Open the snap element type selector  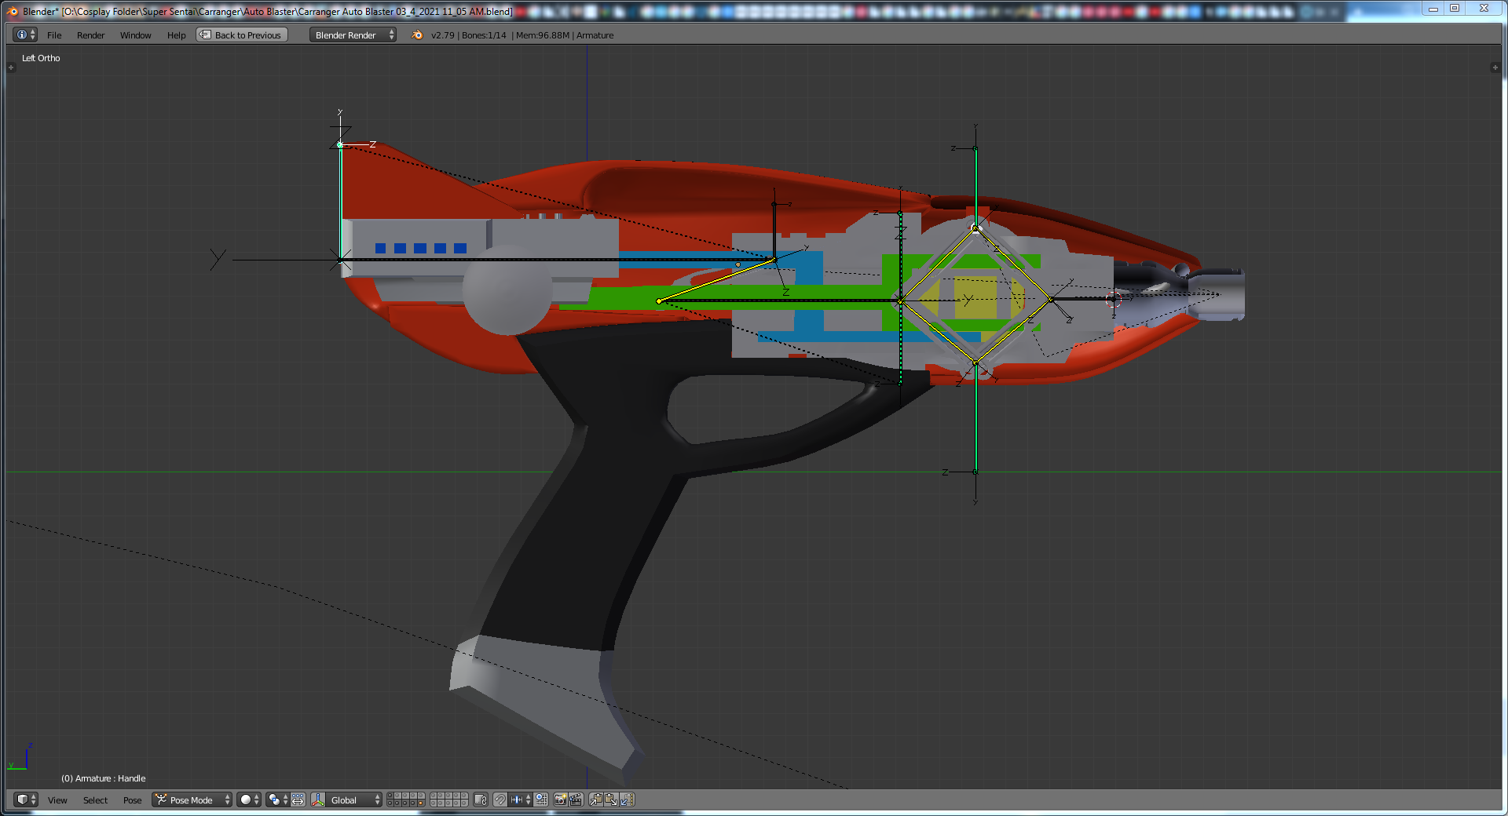(521, 800)
